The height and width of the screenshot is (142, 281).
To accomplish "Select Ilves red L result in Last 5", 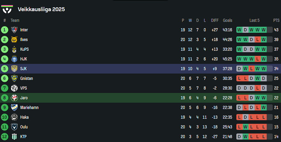I will (258, 39).
